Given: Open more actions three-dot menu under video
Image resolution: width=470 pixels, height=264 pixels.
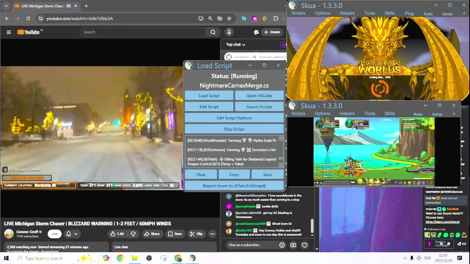Looking at the screenshot, I should [212, 234].
